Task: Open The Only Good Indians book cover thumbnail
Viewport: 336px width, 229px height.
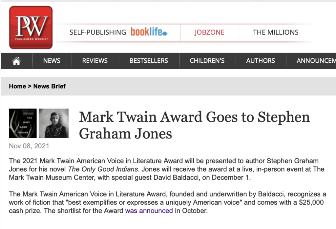Action: (23, 123)
